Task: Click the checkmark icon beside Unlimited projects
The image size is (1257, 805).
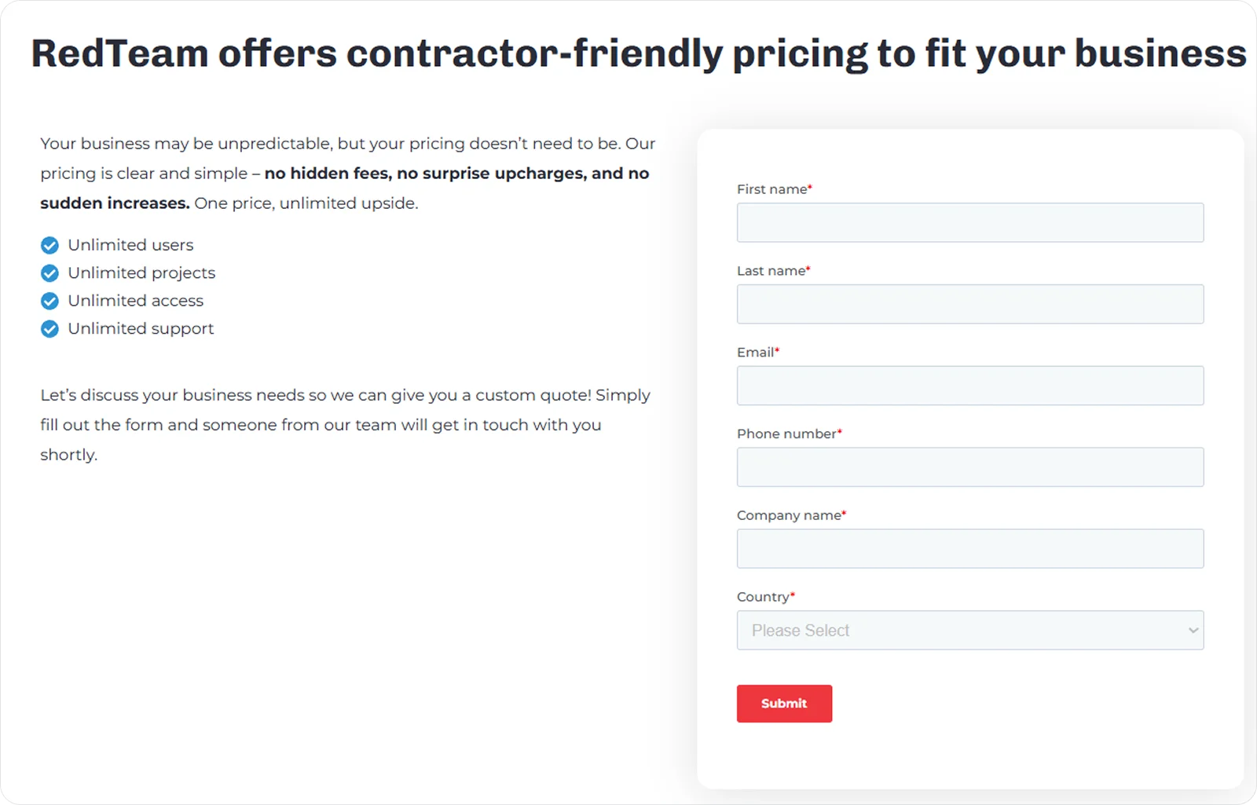Action: 49,273
